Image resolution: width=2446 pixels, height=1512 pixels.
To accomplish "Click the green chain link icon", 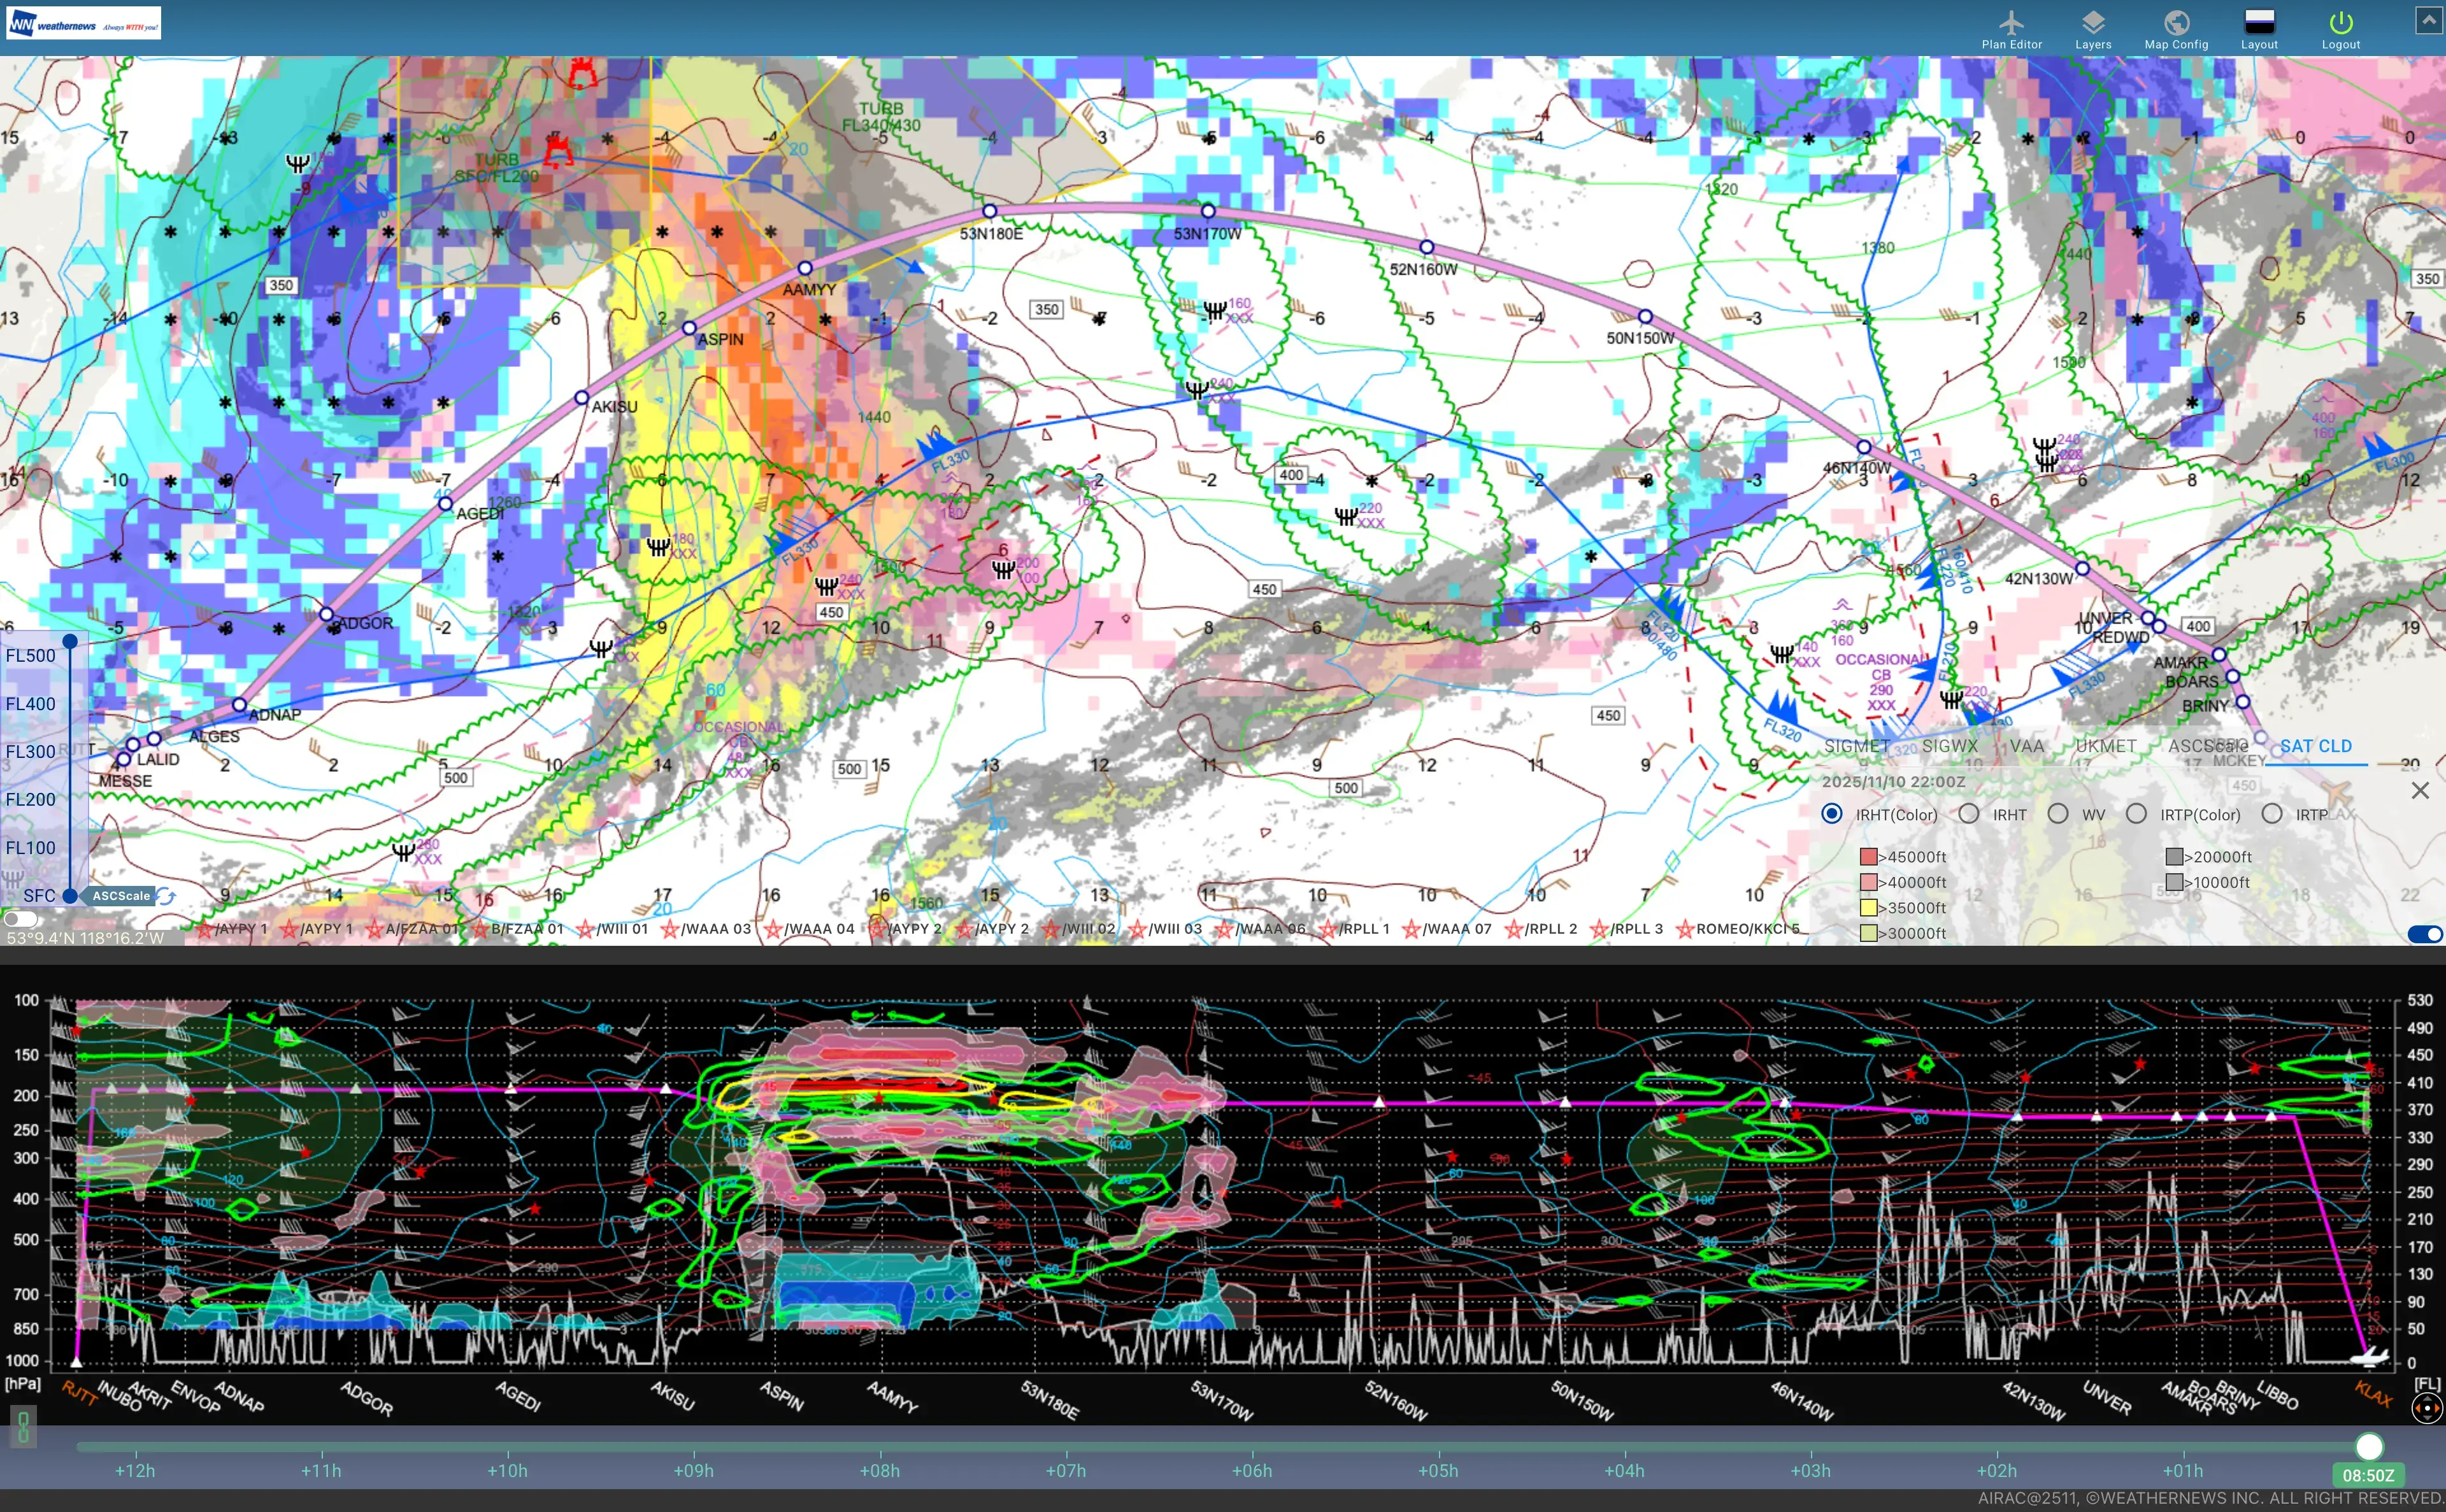I will click(24, 1427).
